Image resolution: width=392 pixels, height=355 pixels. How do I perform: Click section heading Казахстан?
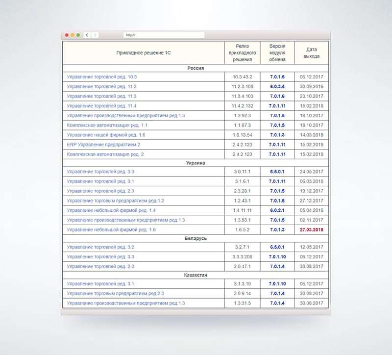[x=196, y=275]
